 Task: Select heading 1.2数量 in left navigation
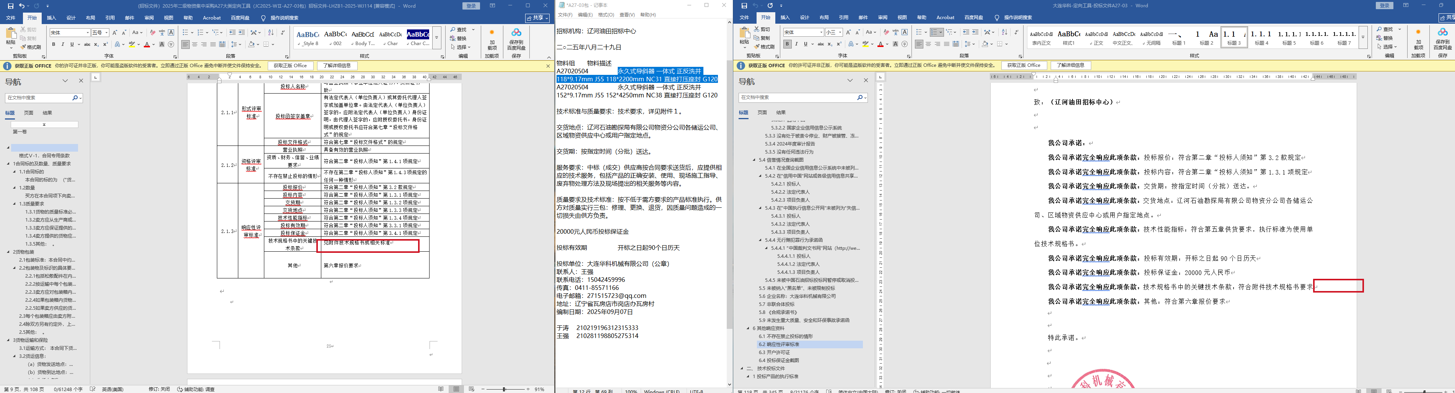[x=27, y=188]
